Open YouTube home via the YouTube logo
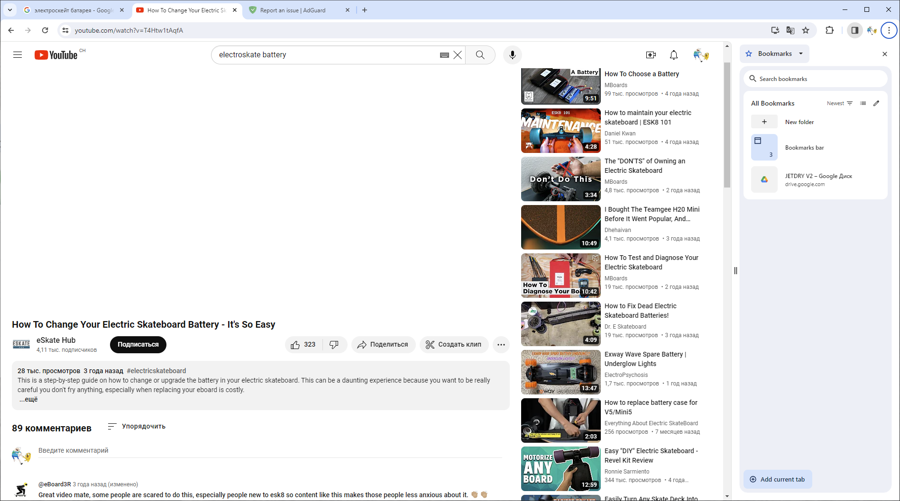This screenshot has height=501, width=900. [x=56, y=54]
